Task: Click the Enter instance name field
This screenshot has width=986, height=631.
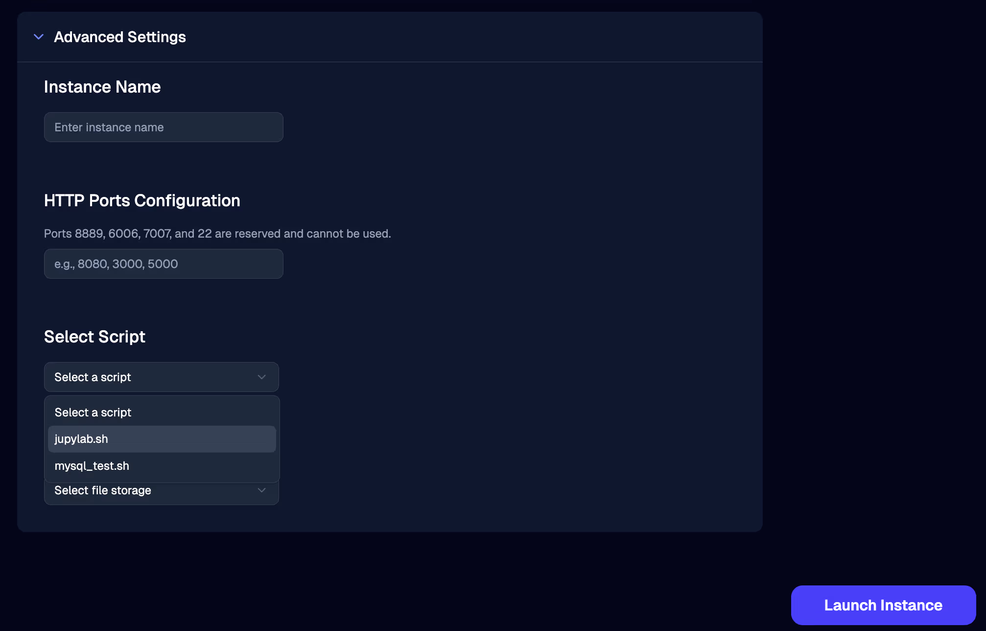Action: click(163, 127)
